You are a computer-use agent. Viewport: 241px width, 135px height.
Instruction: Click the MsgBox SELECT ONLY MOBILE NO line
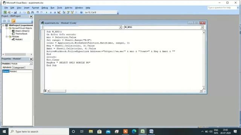click(x=69, y=63)
